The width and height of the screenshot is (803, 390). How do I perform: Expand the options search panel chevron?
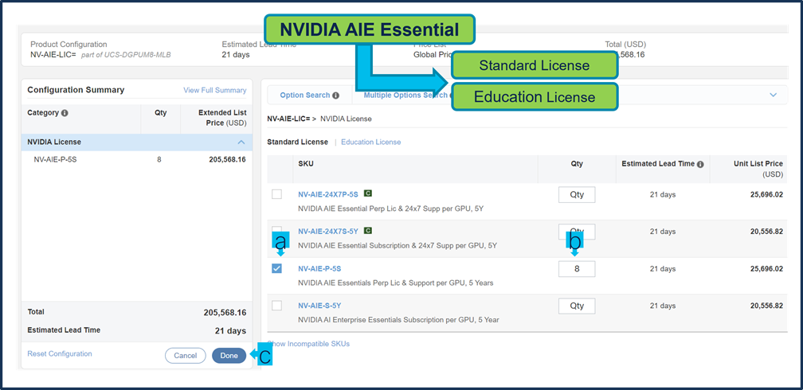click(x=774, y=96)
